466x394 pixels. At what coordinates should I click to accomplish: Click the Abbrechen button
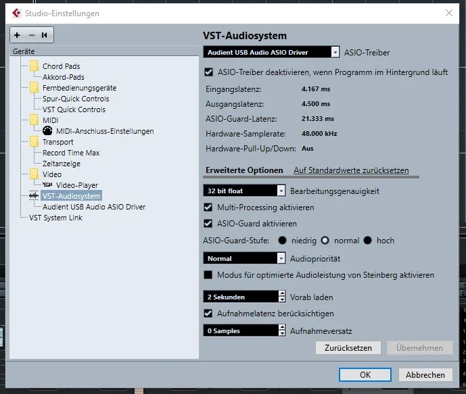[425, 374]
